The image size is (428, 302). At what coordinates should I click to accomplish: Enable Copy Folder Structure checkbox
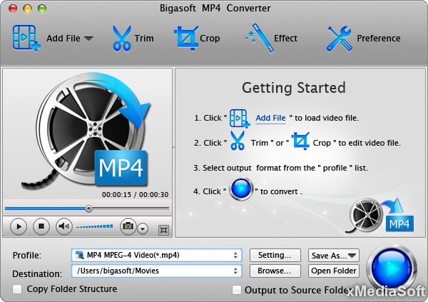tap(17, 289)
